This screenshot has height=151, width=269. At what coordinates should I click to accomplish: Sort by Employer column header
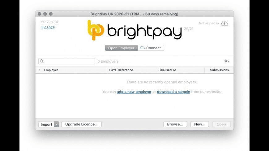tap(75, 70)
